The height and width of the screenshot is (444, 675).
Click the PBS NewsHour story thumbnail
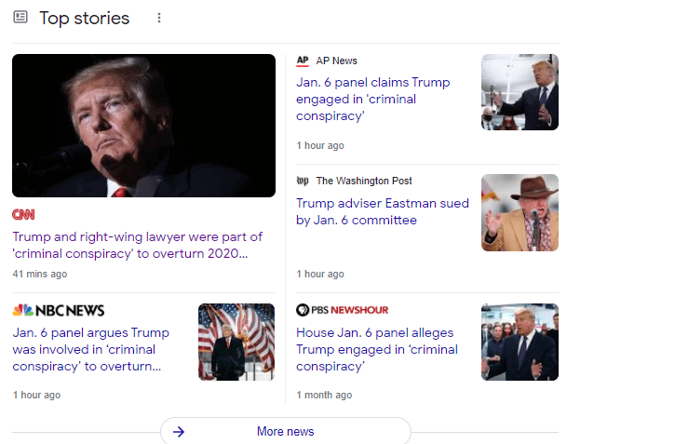[x=520, y=342]
